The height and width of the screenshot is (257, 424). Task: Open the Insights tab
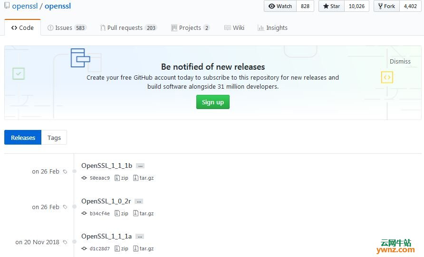pos(272,28)
